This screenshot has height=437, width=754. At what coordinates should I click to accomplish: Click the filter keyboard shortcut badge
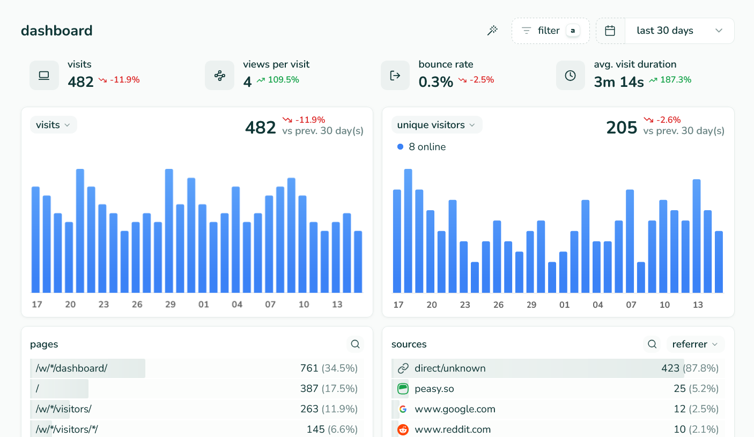click(x=573, y=31)
